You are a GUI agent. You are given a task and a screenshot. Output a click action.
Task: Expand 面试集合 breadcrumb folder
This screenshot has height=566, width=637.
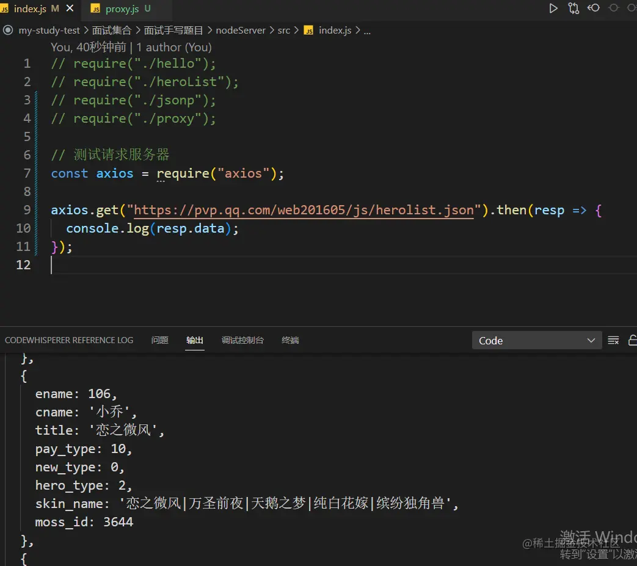(x=112, y=31)
